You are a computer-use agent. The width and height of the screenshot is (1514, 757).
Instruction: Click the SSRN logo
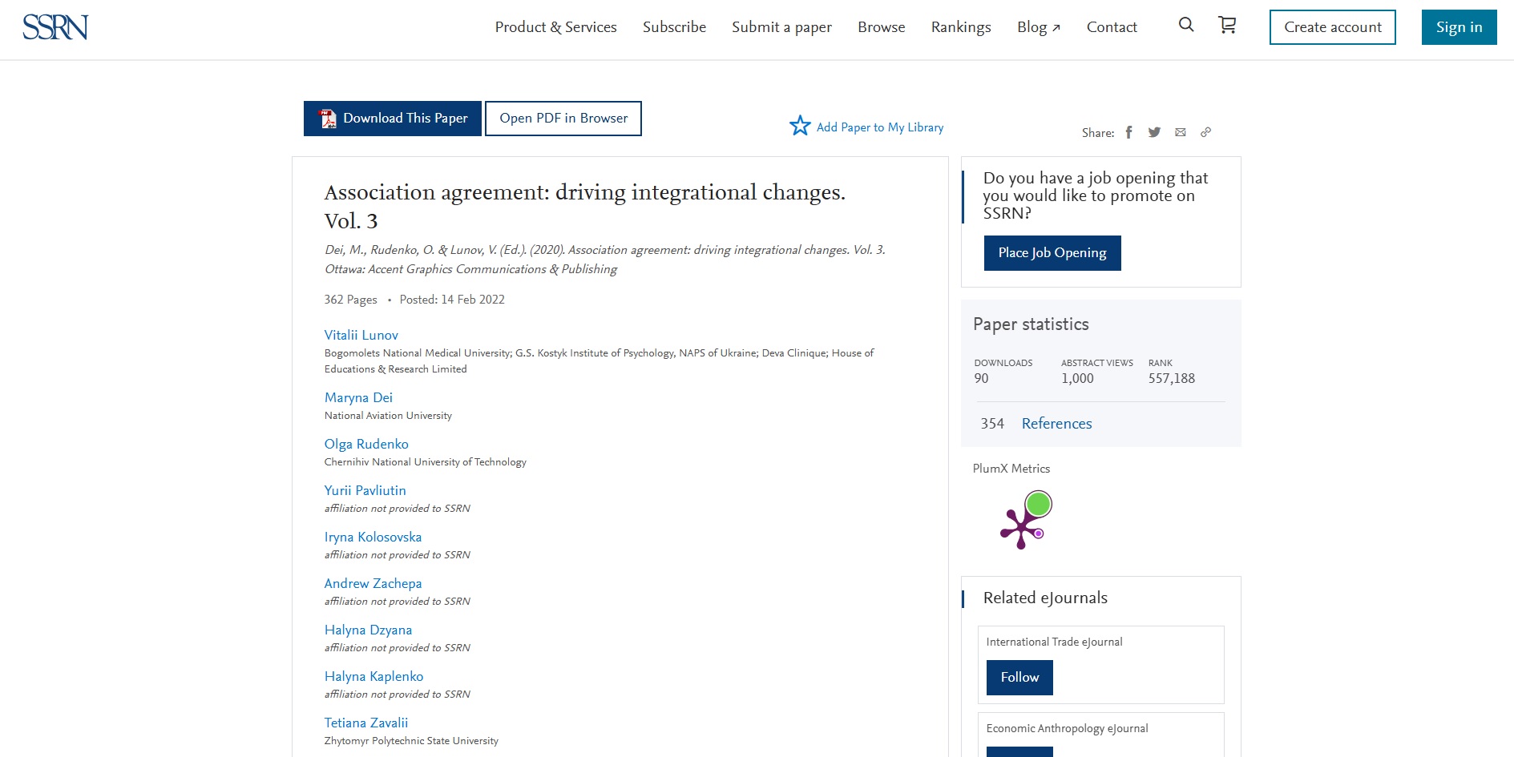click(x=55, y=27)
